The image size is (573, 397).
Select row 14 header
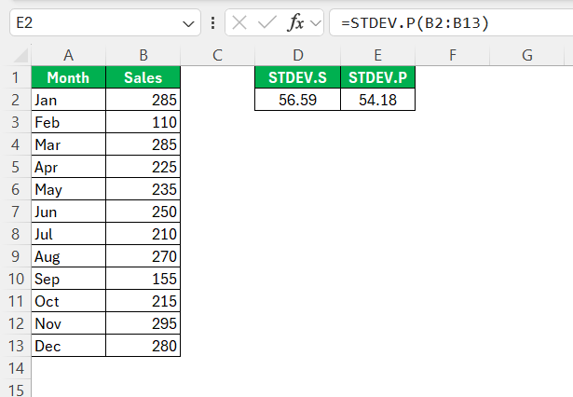15,368
